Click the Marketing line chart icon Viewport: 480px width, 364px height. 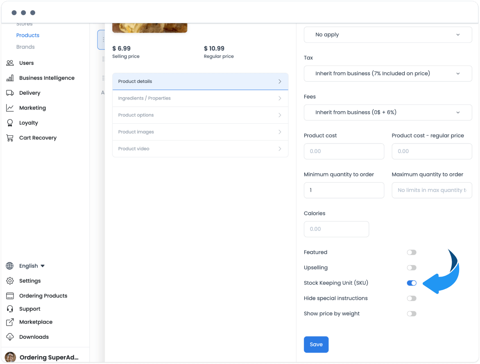[x=10, y=108]
